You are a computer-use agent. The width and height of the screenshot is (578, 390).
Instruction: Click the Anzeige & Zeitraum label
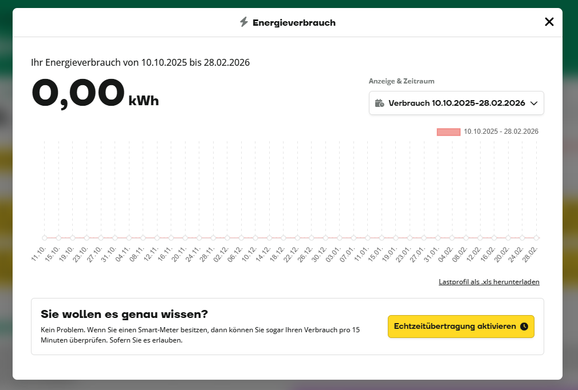pyautogui.click(x=402, y=81)
